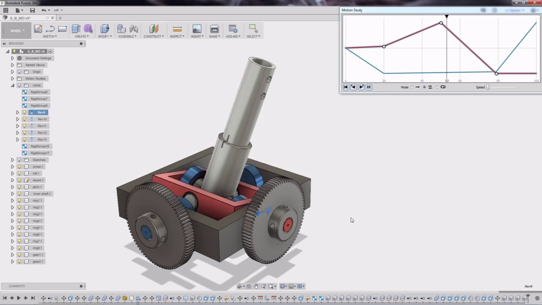Redo the last undone action

pyautogui.click(x=56, y=10)
